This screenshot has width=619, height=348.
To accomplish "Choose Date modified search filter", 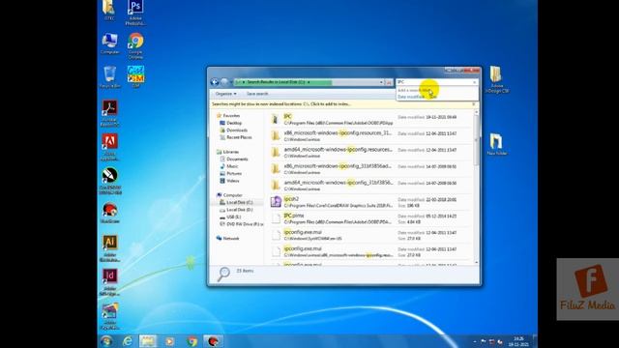I will coord(411,97).
